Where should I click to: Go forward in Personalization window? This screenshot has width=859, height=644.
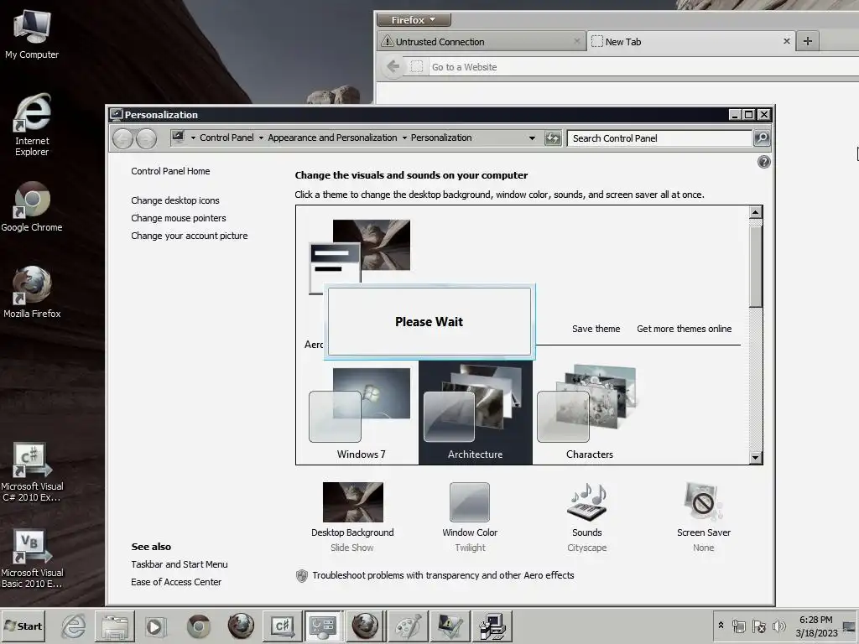(146, 138)
